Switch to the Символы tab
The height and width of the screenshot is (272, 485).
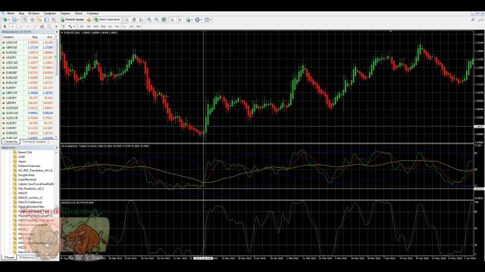coord(11,141)
